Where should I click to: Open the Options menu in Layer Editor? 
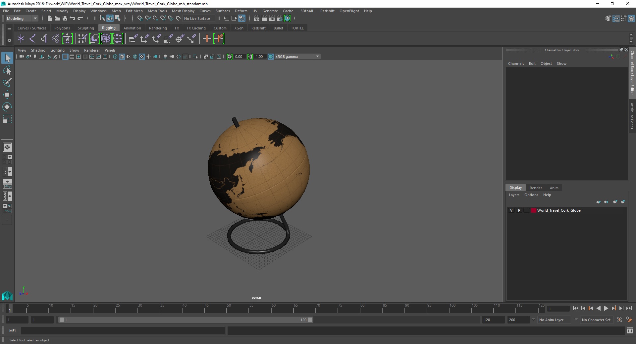point(531,195)
